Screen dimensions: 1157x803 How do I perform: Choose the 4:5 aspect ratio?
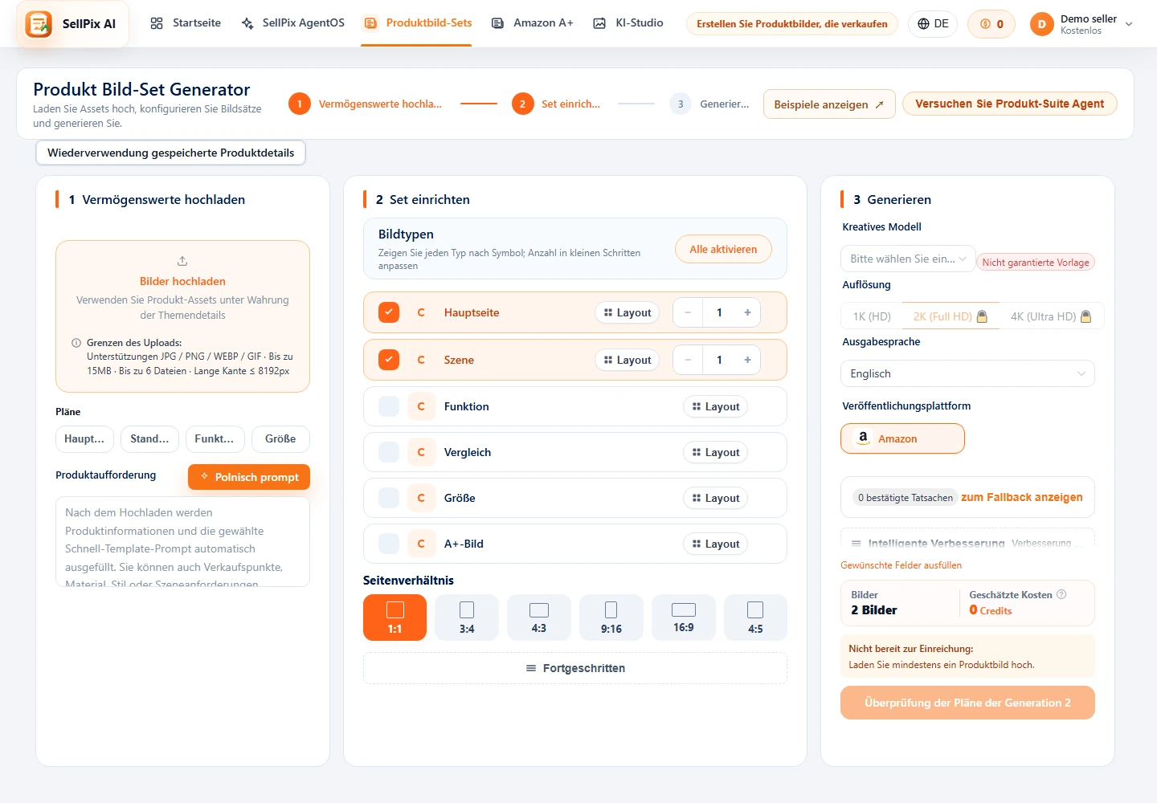tap(755, 618)
